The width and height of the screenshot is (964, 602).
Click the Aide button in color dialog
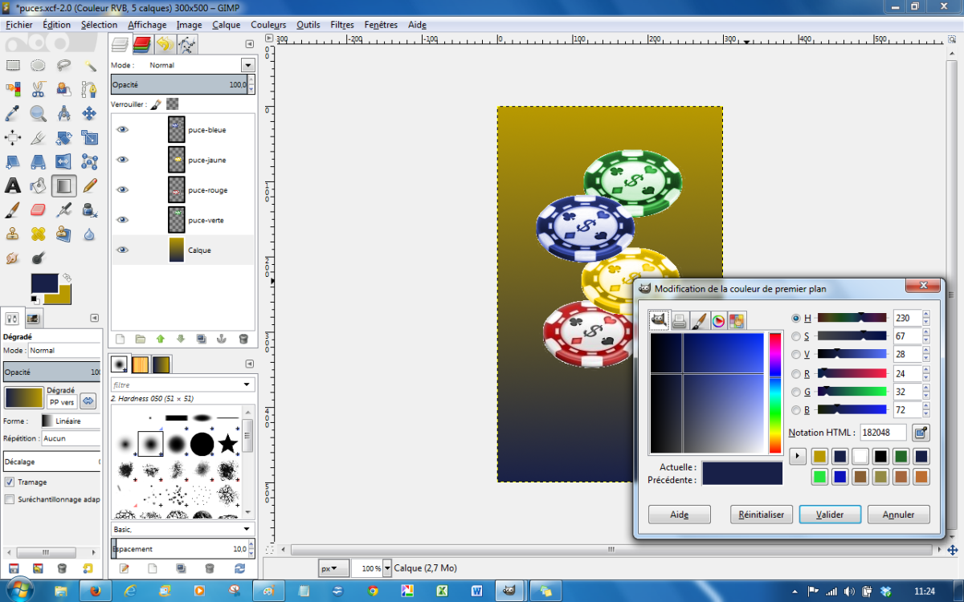tap(680, 515)
